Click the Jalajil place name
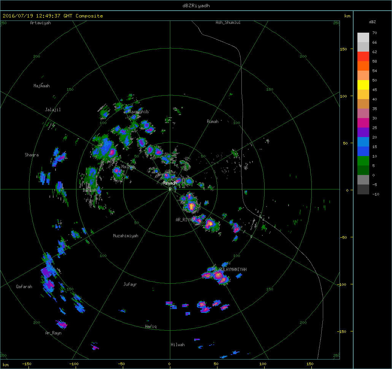Viewport: 392px width, 369px height. point(53,110)
